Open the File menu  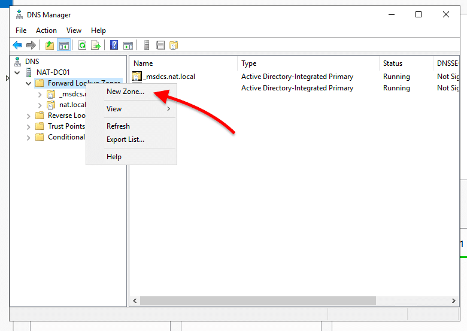21,31
